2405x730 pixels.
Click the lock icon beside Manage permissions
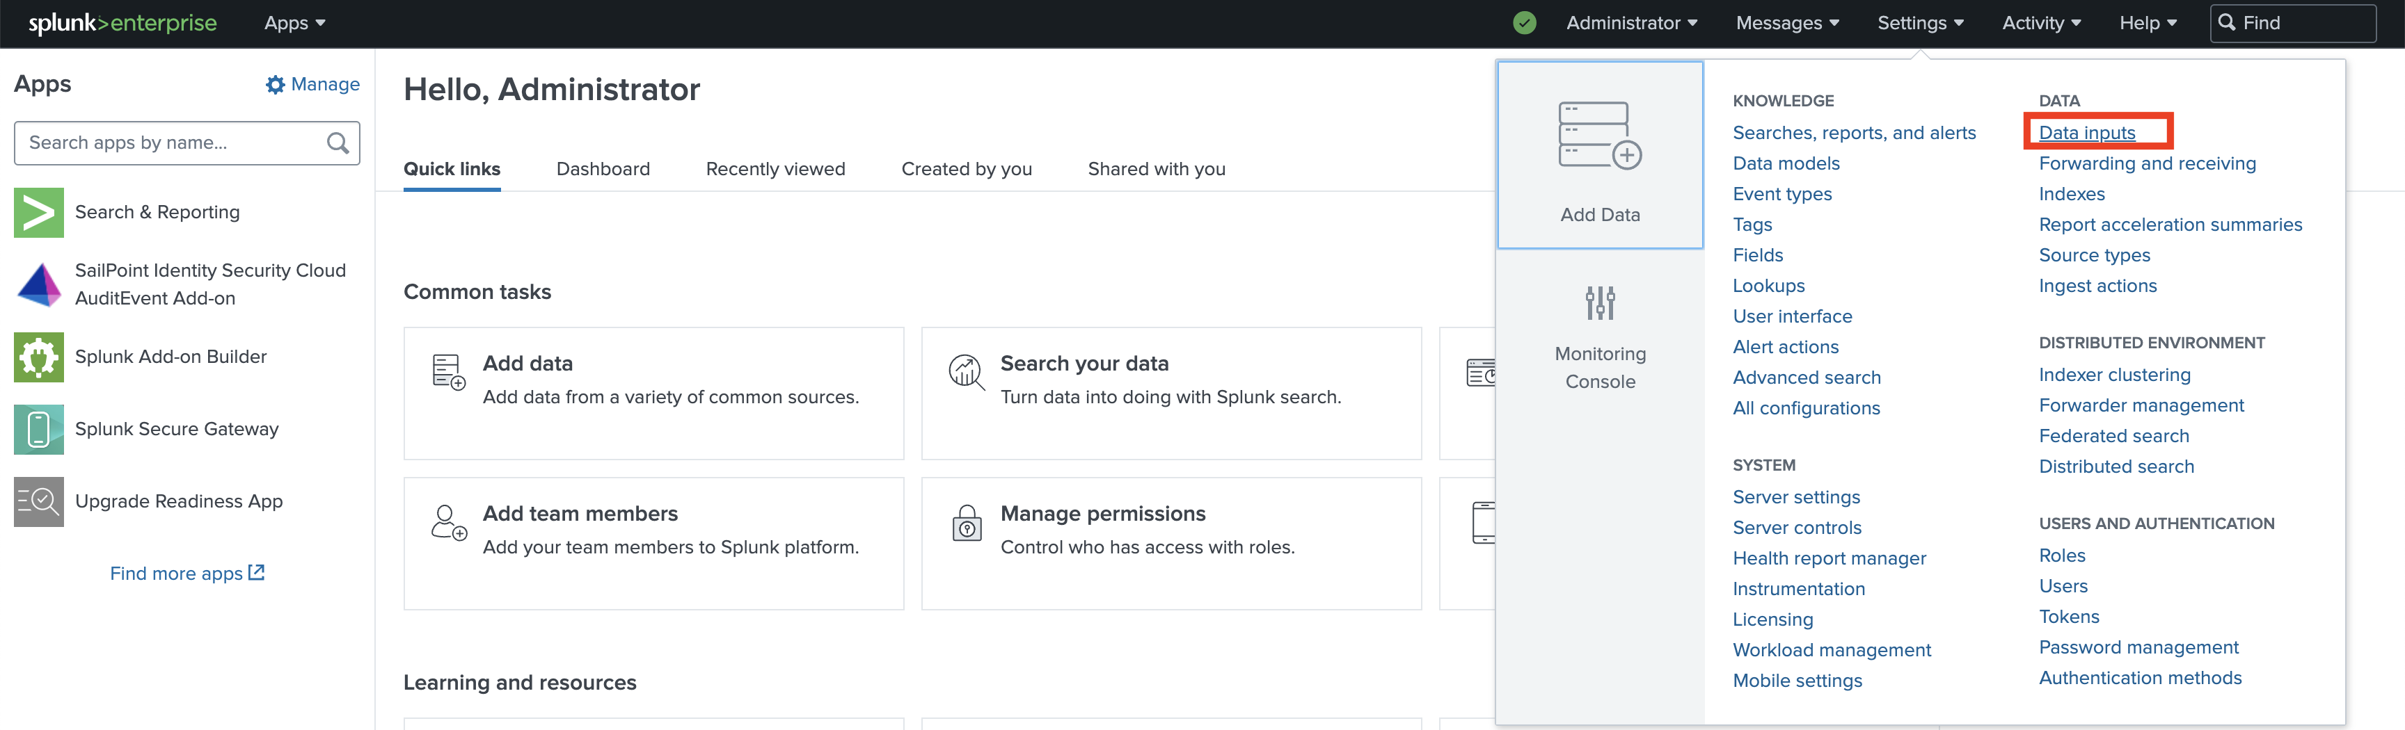click(x=967, y=524)
